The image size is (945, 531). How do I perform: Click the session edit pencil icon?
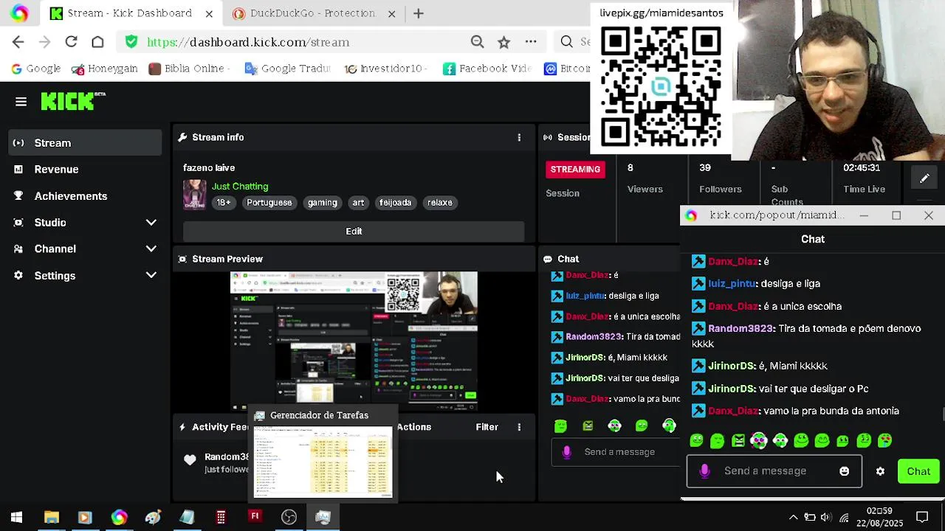924,178
